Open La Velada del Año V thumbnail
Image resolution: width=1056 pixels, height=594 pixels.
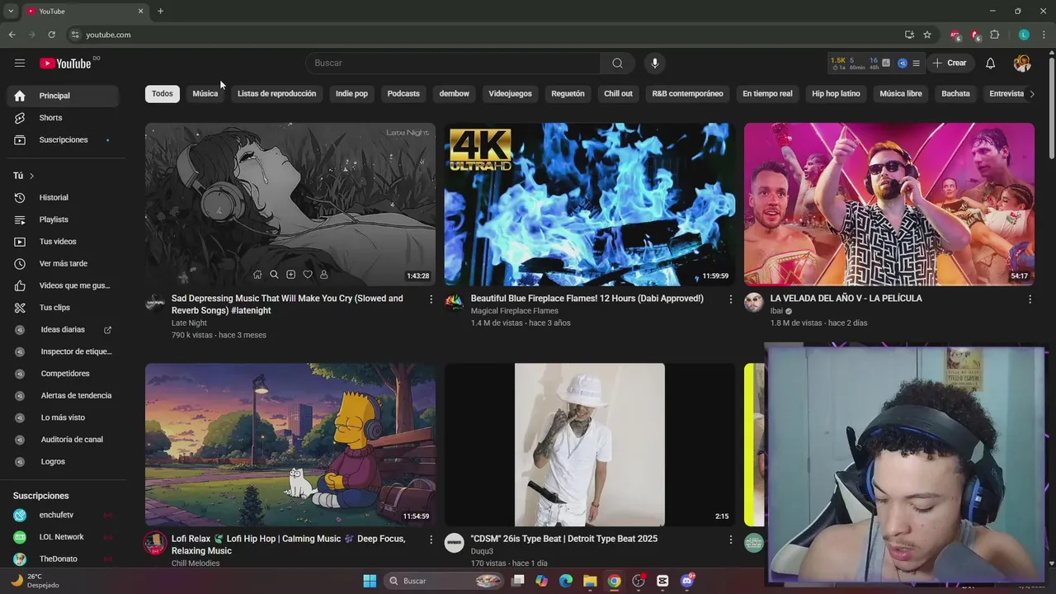coord(889,204)
